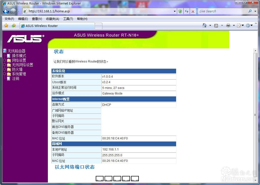Viewport: 260px width, 185px height.
Task: Open the Print options dropdown arrow
Action: coord(234,25)
